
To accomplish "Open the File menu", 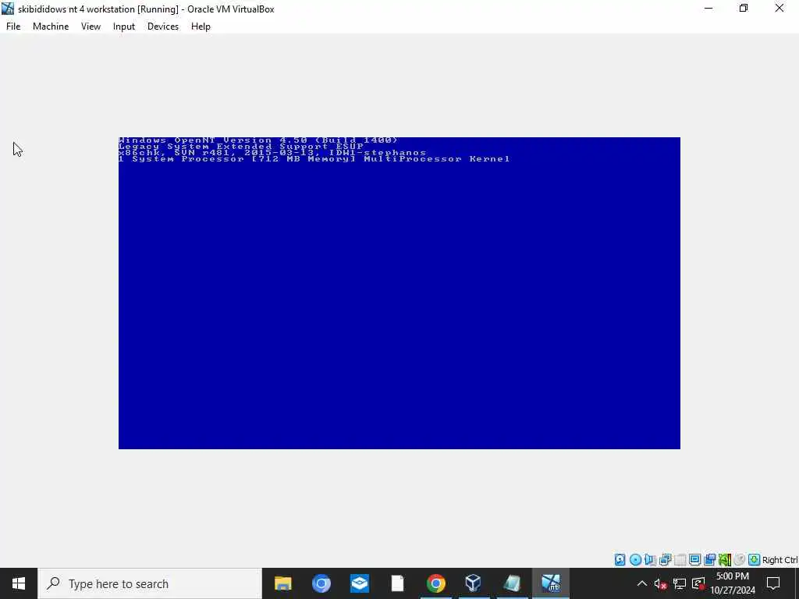I will 13,27.
